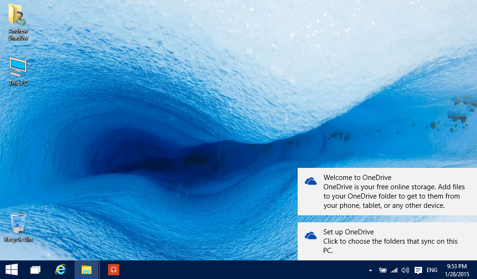Viewport: 477px width, 279px height.
Task: Click the 'Andrew Shad0w' icon label
Action: pyautogui.click(x=18, y=34)
